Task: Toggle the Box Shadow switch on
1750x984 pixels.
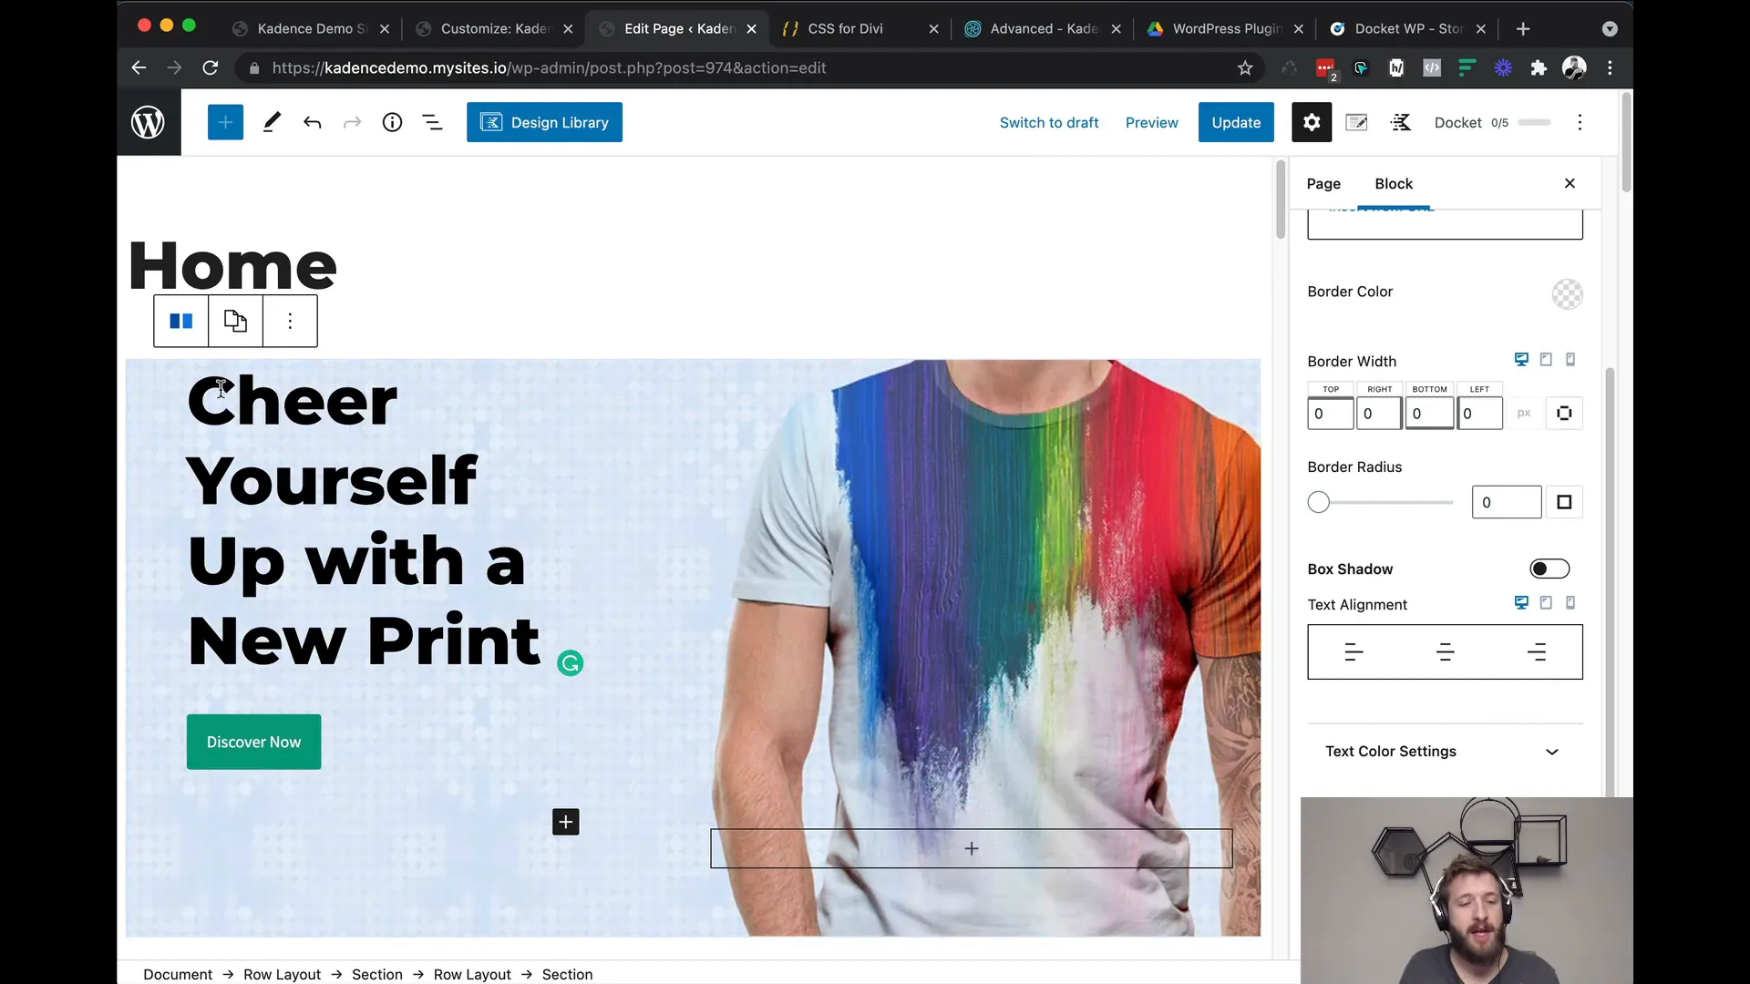Action: (1549, 569)
